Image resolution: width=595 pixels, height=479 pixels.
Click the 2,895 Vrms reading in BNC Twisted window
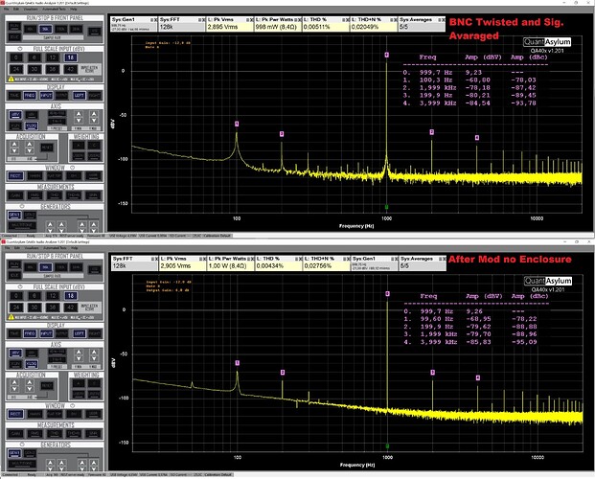click(222, 27)
